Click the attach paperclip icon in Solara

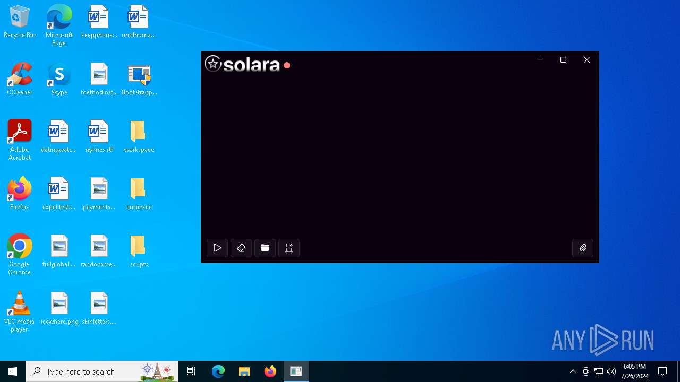pyautogui.click(x=583, y=248)
